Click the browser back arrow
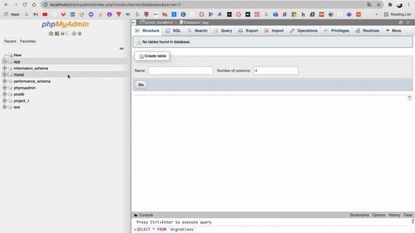 coord(6,5)
